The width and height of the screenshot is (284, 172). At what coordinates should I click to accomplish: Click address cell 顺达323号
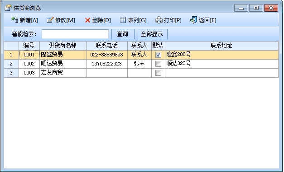221,64
